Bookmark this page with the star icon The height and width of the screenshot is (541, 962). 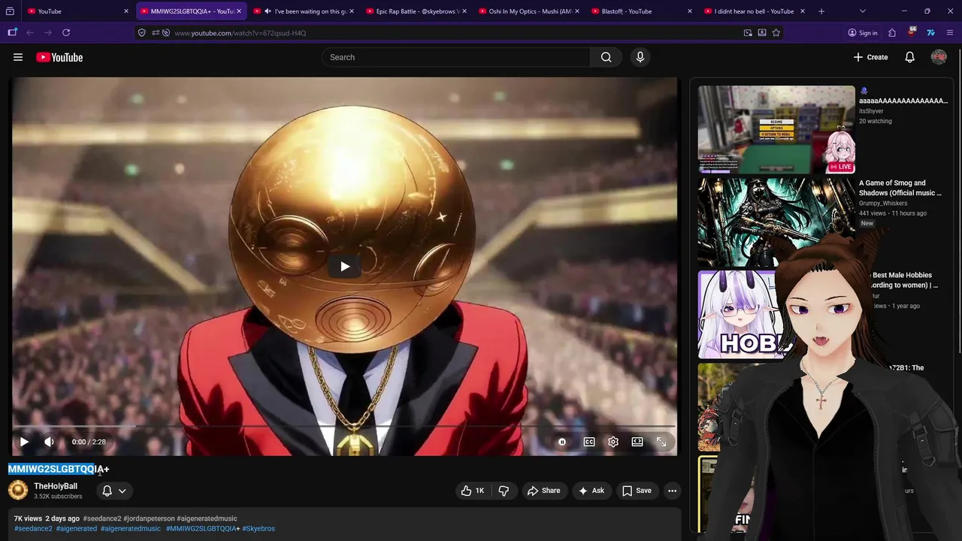(776, 32)
